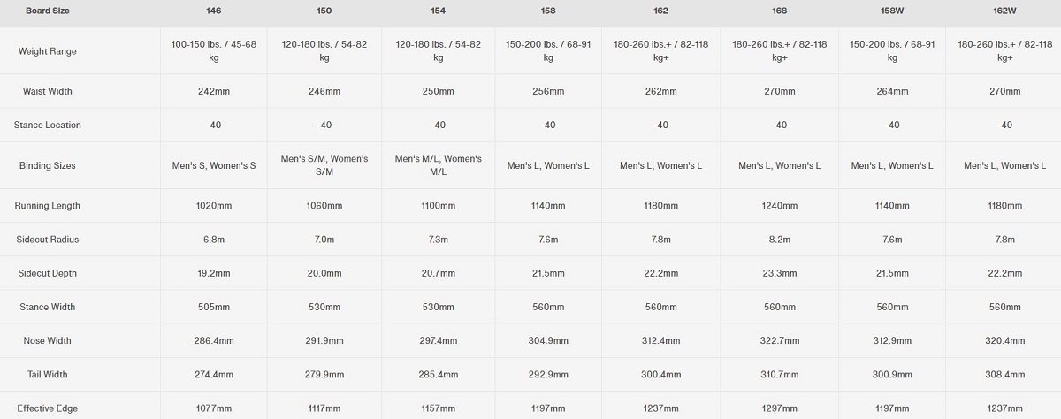
Task: Click the 286.4mm nose width value
Action: [x=213, y=341]
